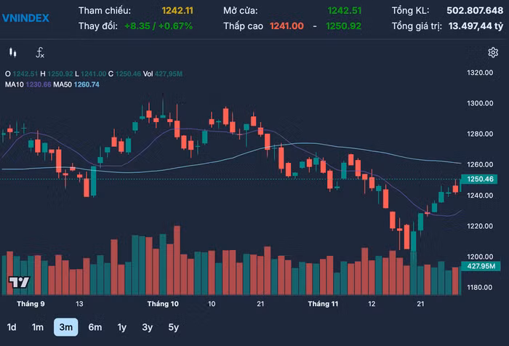Select the 1m timeframe
Image resolution: width=509 pixels, height=346 pixels.
pos(38,327)
